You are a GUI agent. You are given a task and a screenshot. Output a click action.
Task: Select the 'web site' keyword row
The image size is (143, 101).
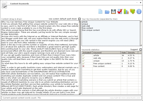(112, 58)
